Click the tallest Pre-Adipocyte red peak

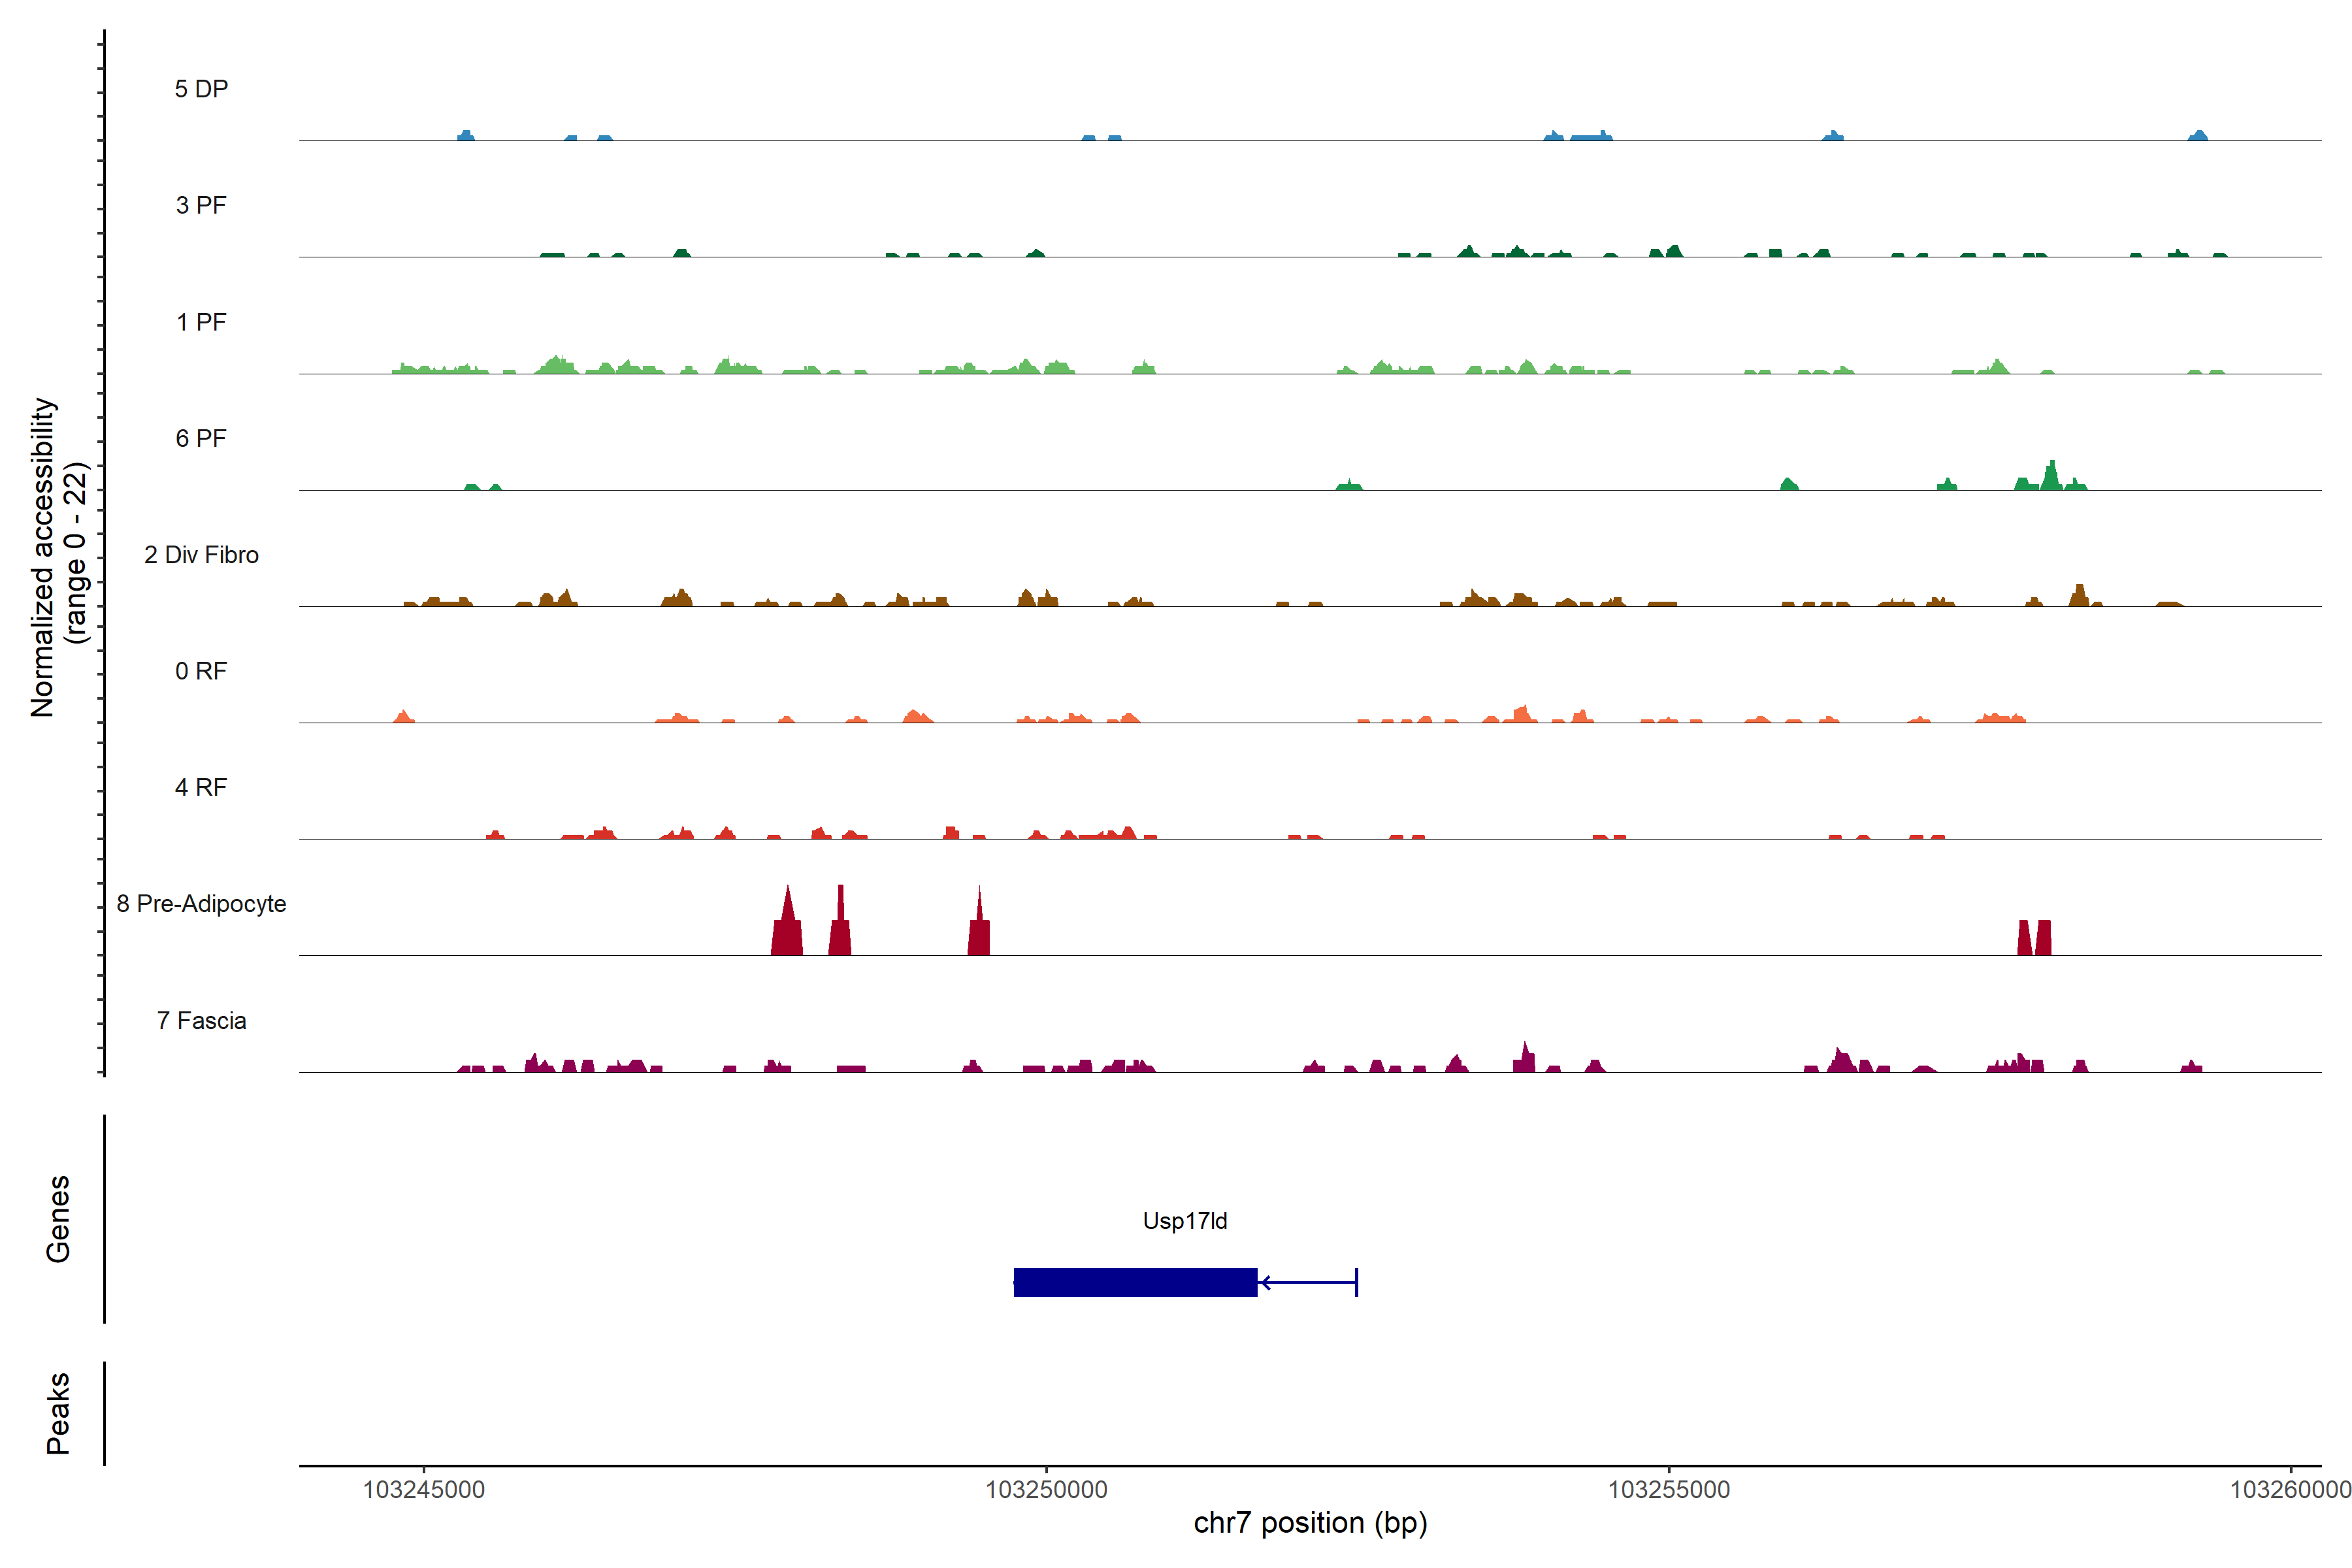pos(788,925)
